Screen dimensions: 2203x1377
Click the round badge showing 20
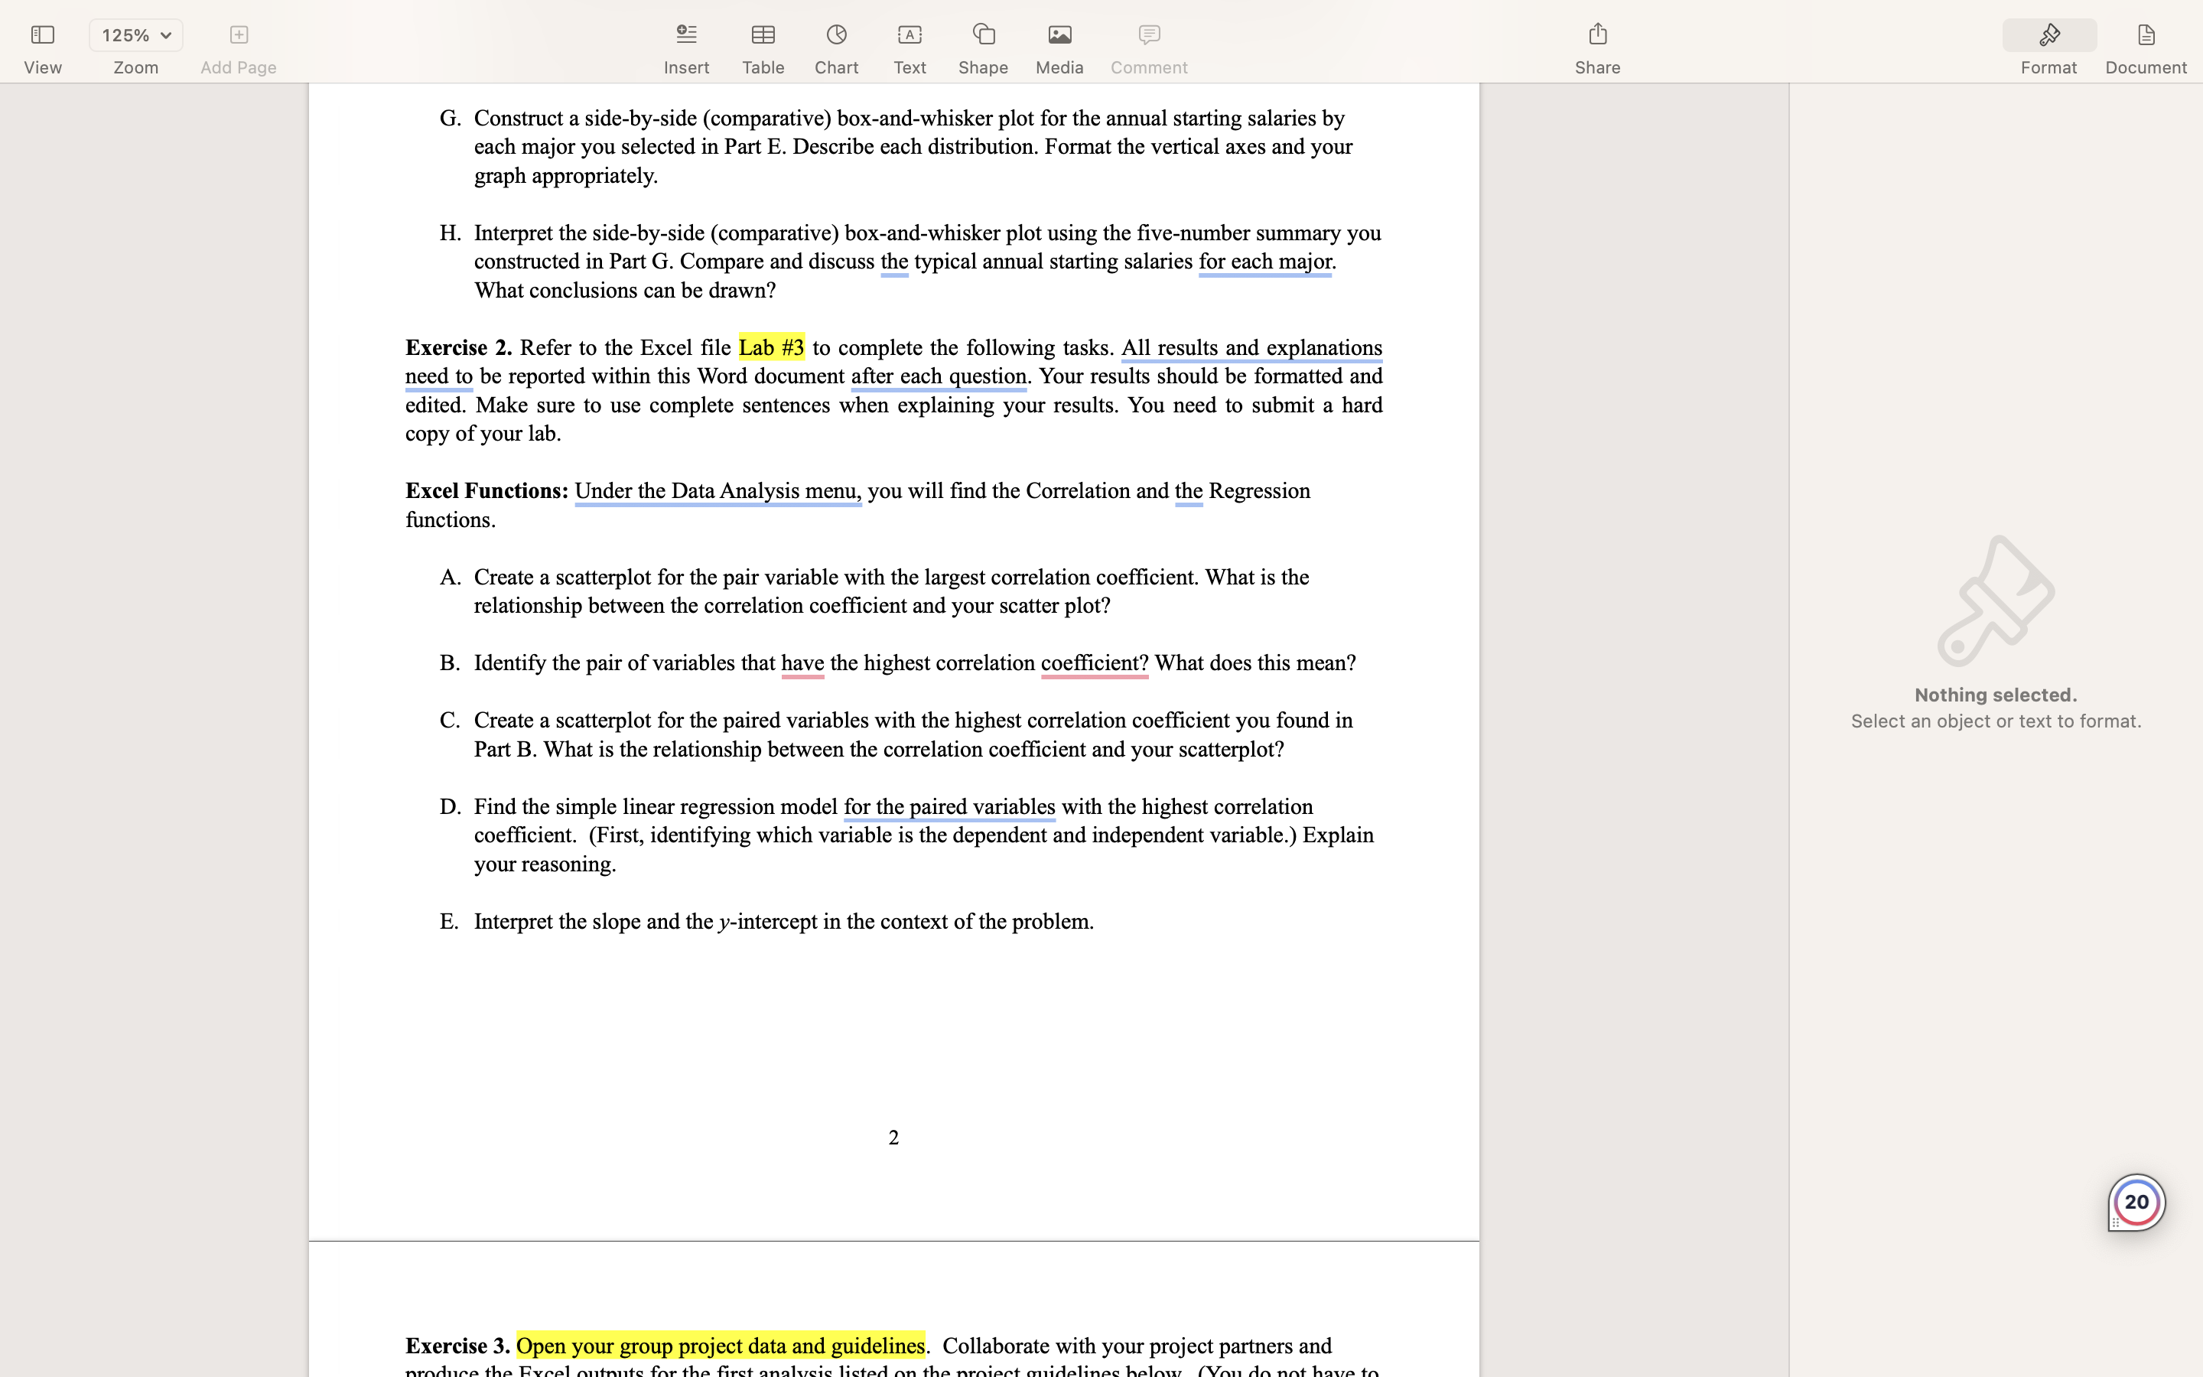coord(2136,1202)
